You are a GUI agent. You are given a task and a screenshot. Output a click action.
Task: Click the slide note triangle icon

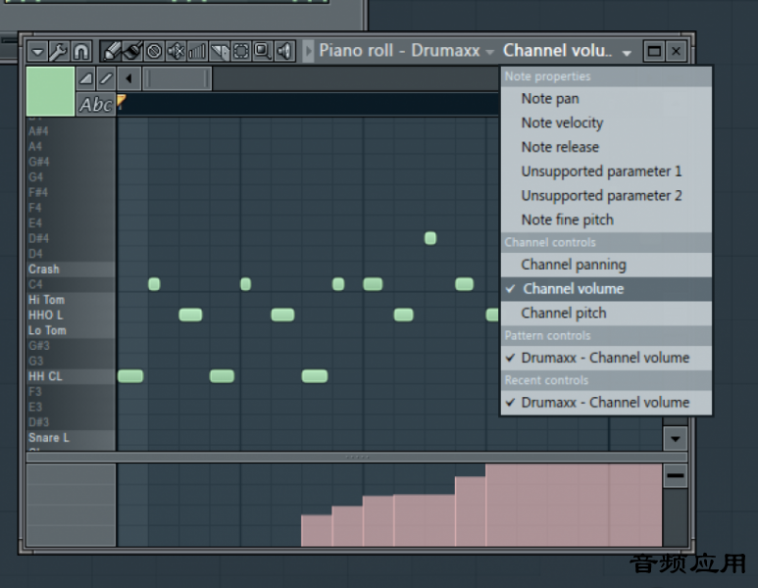click(86, 78)
